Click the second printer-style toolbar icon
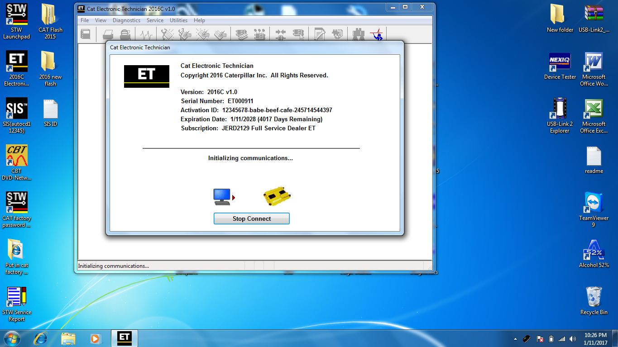 pyautogui.click(x=125, y=34)
